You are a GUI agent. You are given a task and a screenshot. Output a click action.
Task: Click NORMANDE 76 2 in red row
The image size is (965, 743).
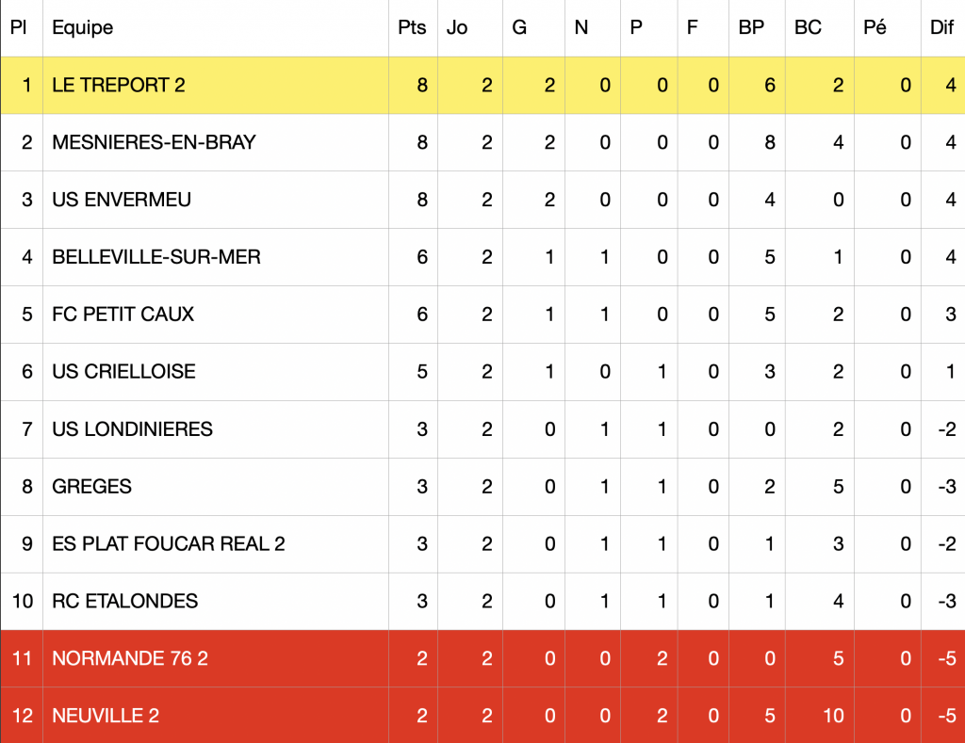[x=130, y=659]
